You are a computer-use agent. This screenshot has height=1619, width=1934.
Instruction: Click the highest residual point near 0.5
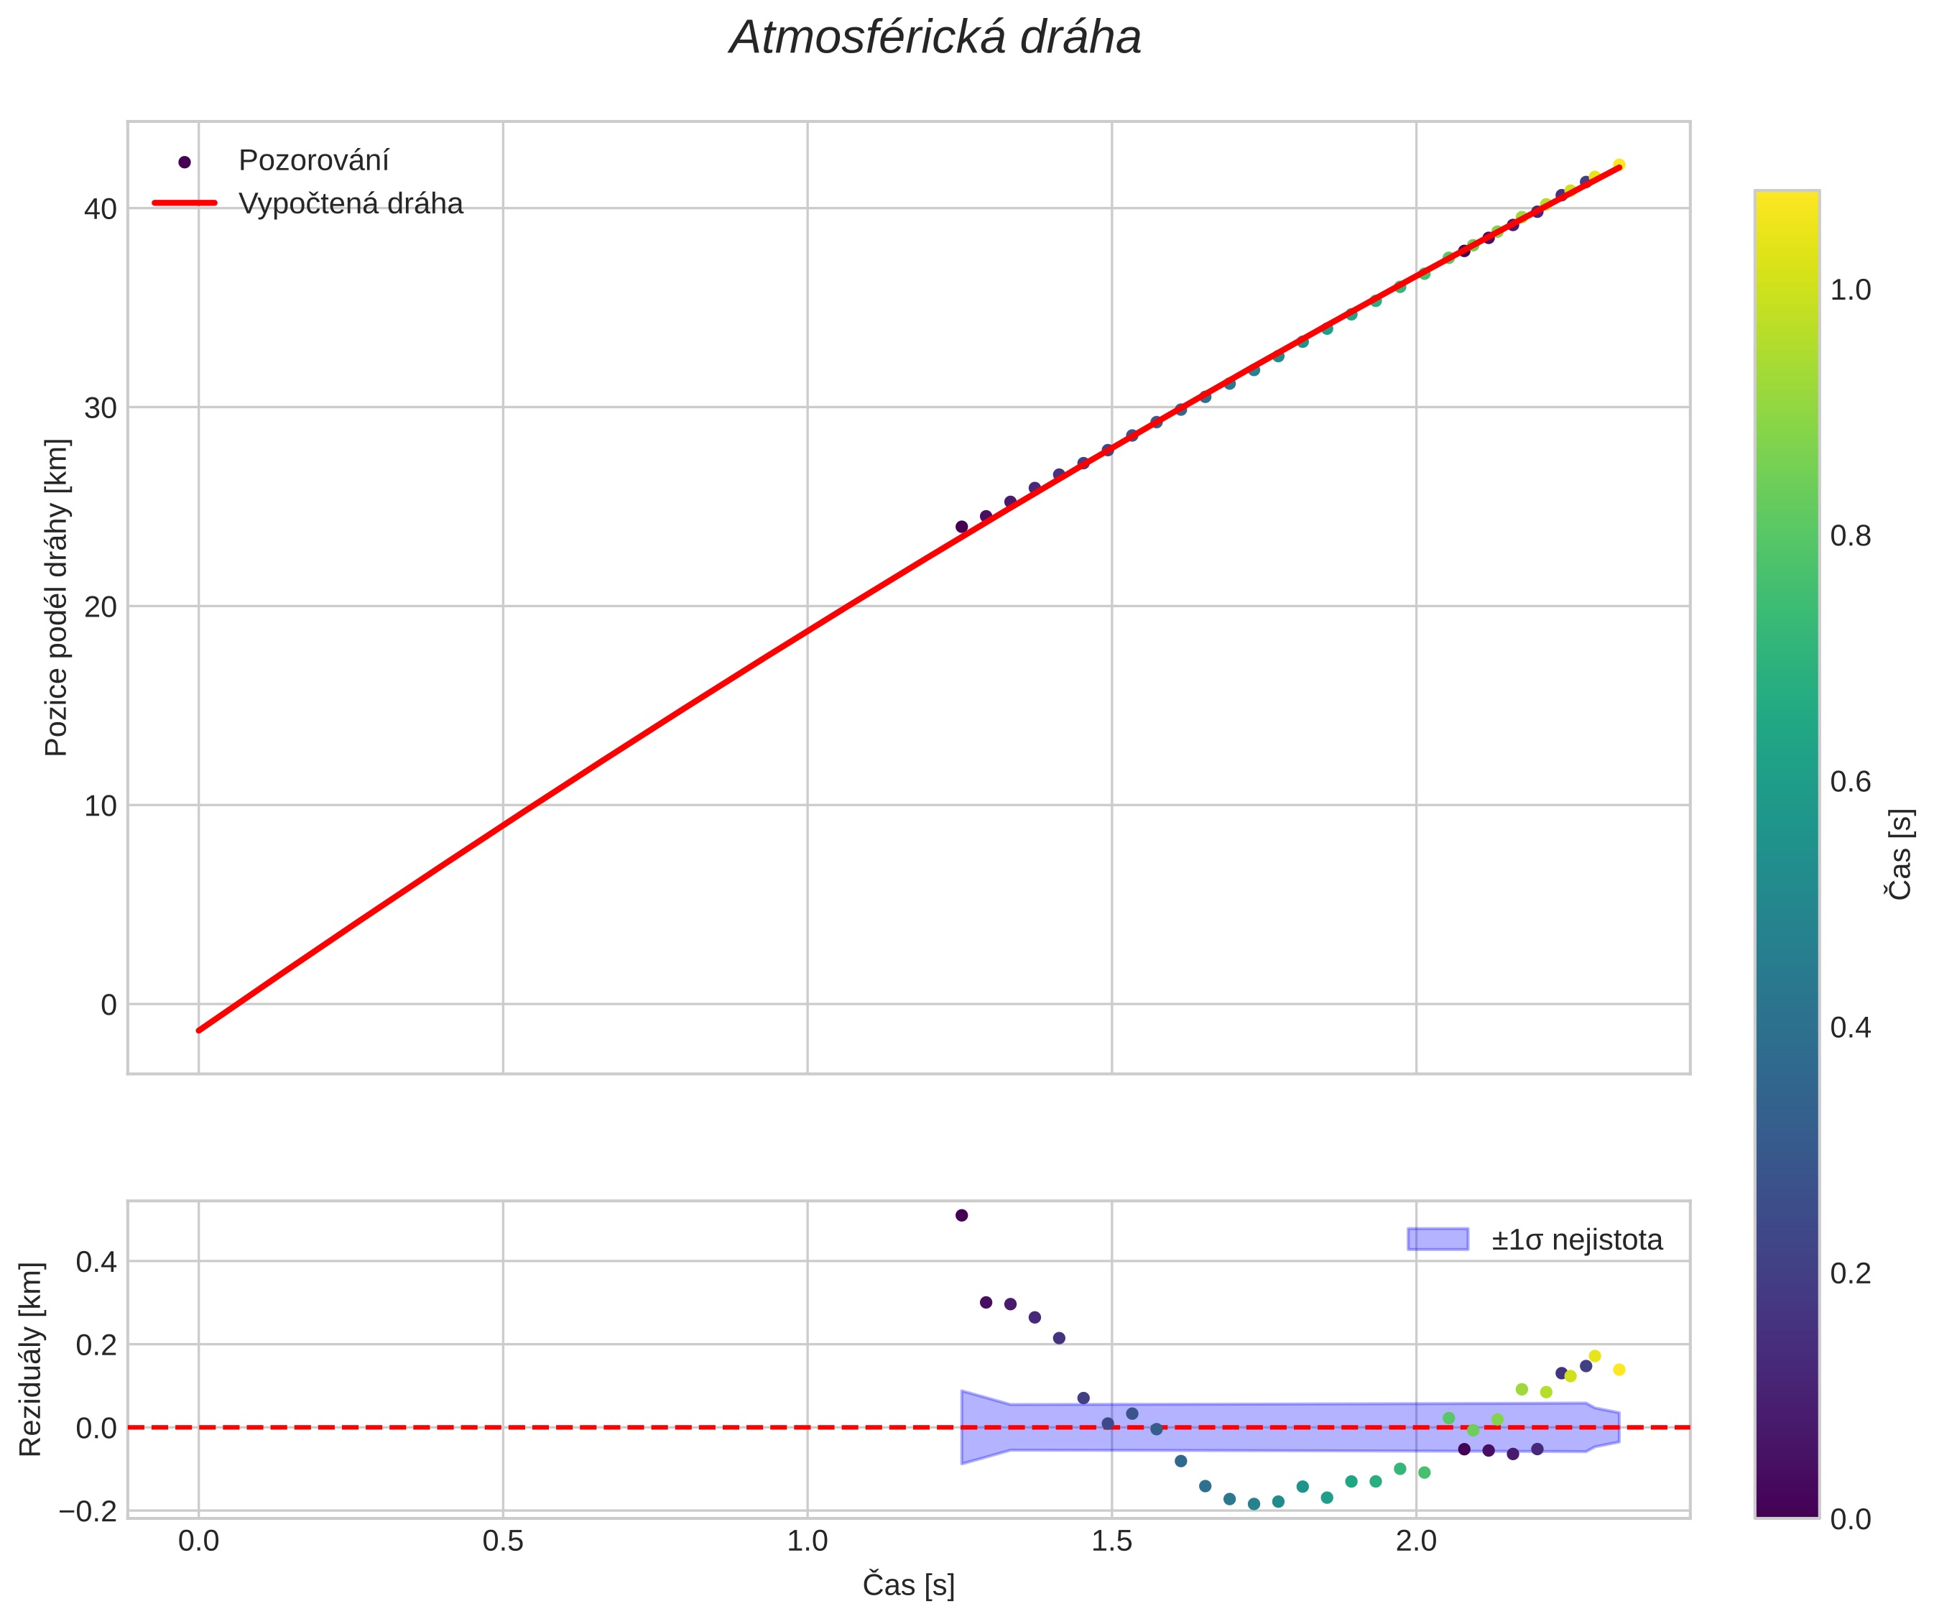tap(961, 1216)
